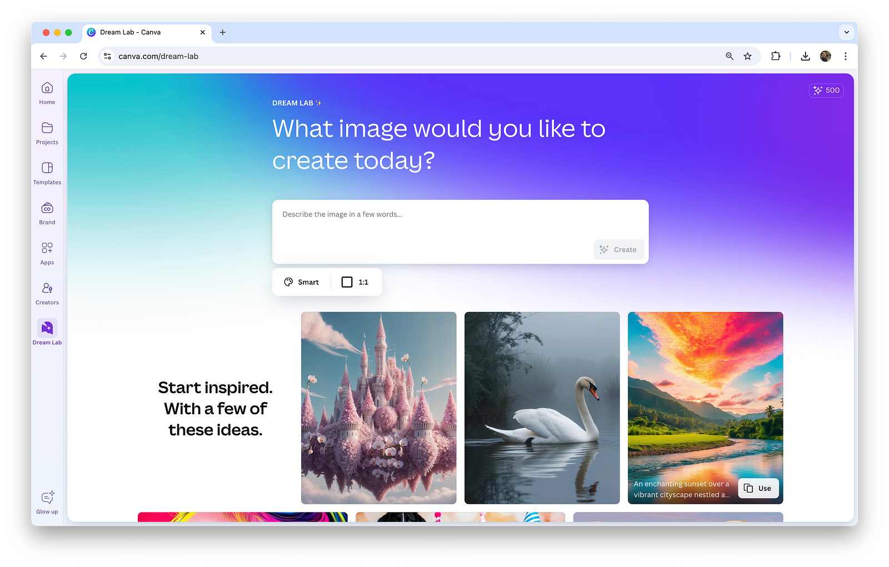Click the Dream Lab icon
Viewport: 889px width, 567px height.
click(47, 328)
